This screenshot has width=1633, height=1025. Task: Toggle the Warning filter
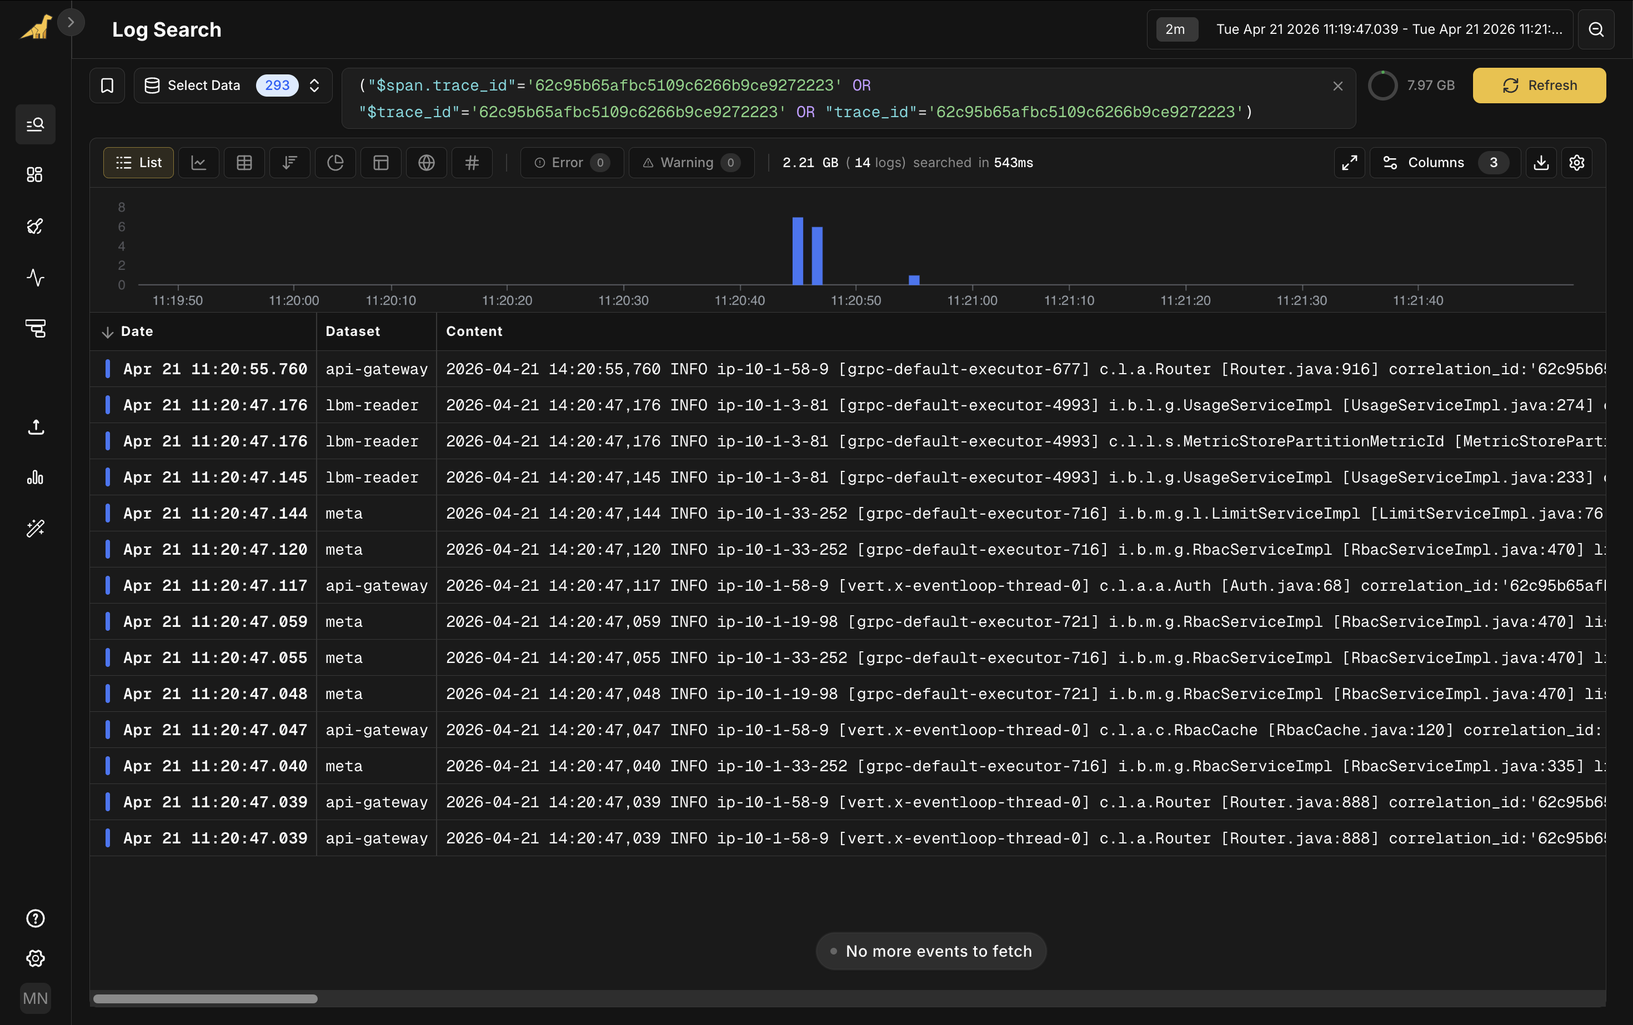[691, 163]
